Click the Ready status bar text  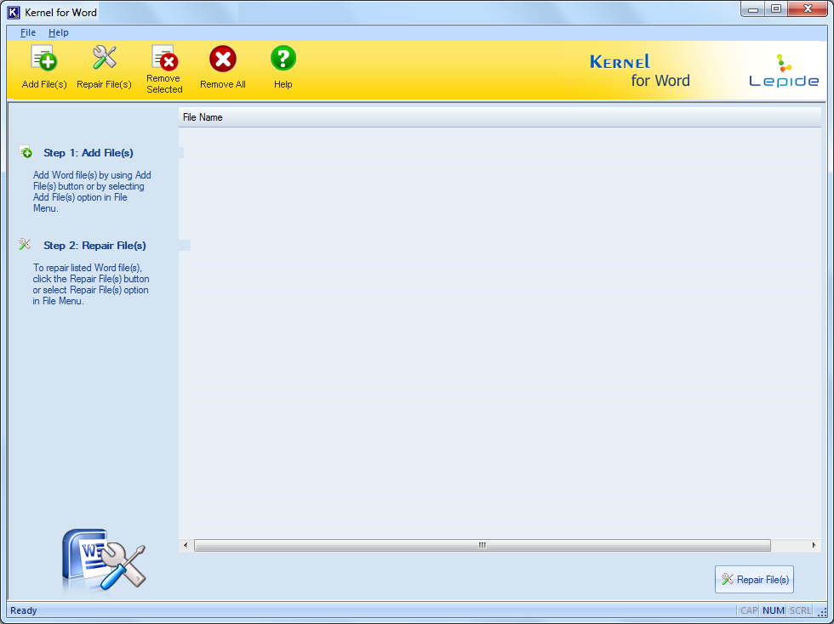coord(24,610)
